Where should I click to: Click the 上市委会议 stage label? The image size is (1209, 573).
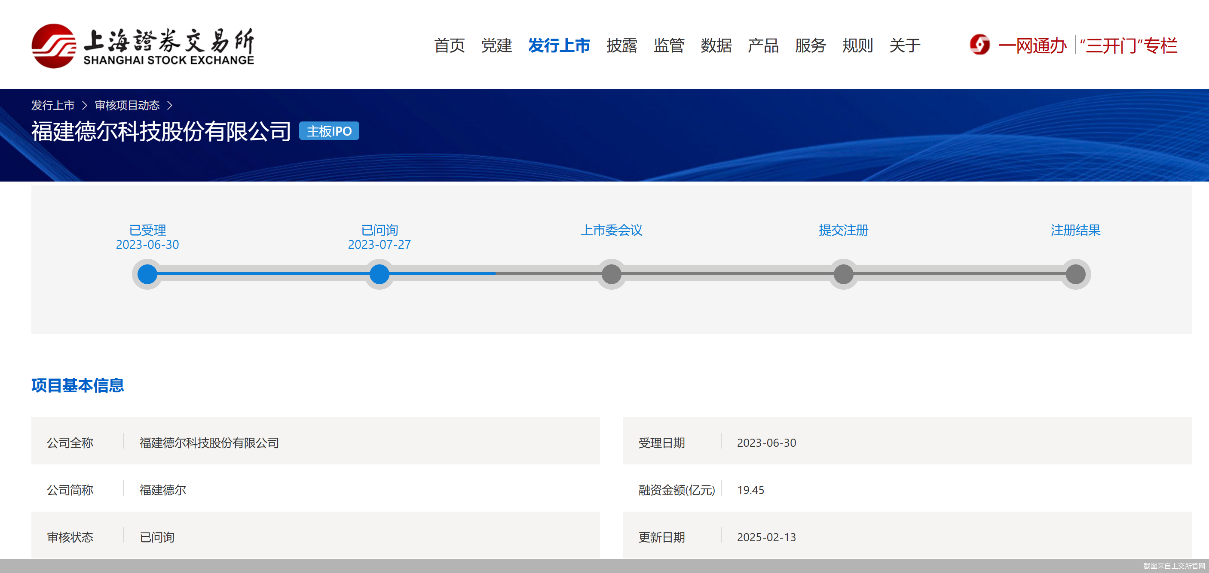(612, 230)
